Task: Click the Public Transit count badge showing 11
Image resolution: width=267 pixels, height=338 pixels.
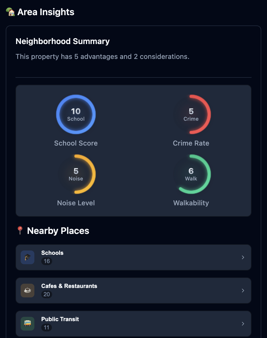Action: coord(46,327)
